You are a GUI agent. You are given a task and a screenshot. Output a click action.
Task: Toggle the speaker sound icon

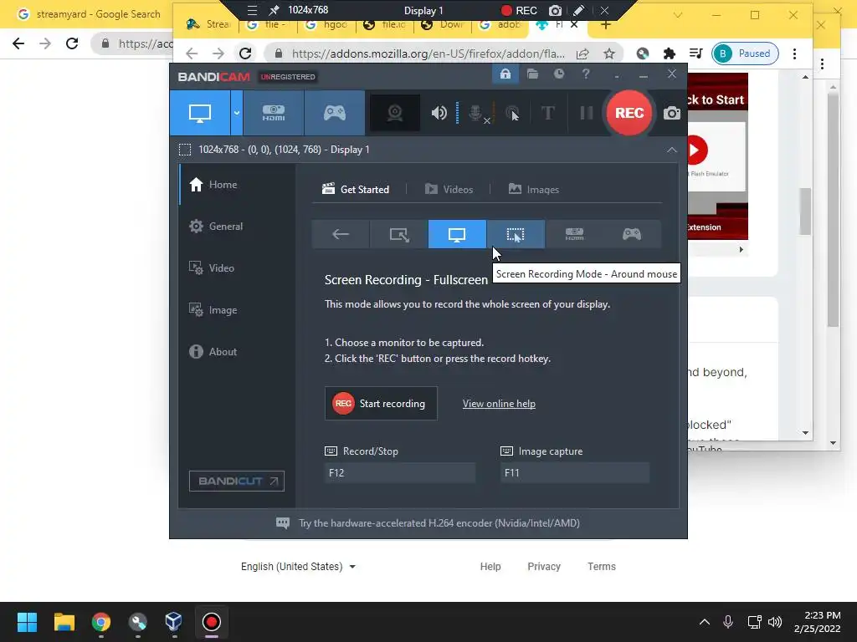[439, 113]
